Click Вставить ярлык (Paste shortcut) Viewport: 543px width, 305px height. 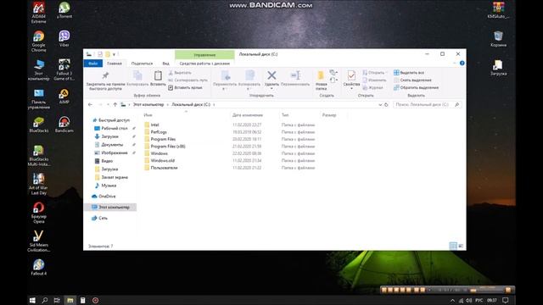point(185,87)
